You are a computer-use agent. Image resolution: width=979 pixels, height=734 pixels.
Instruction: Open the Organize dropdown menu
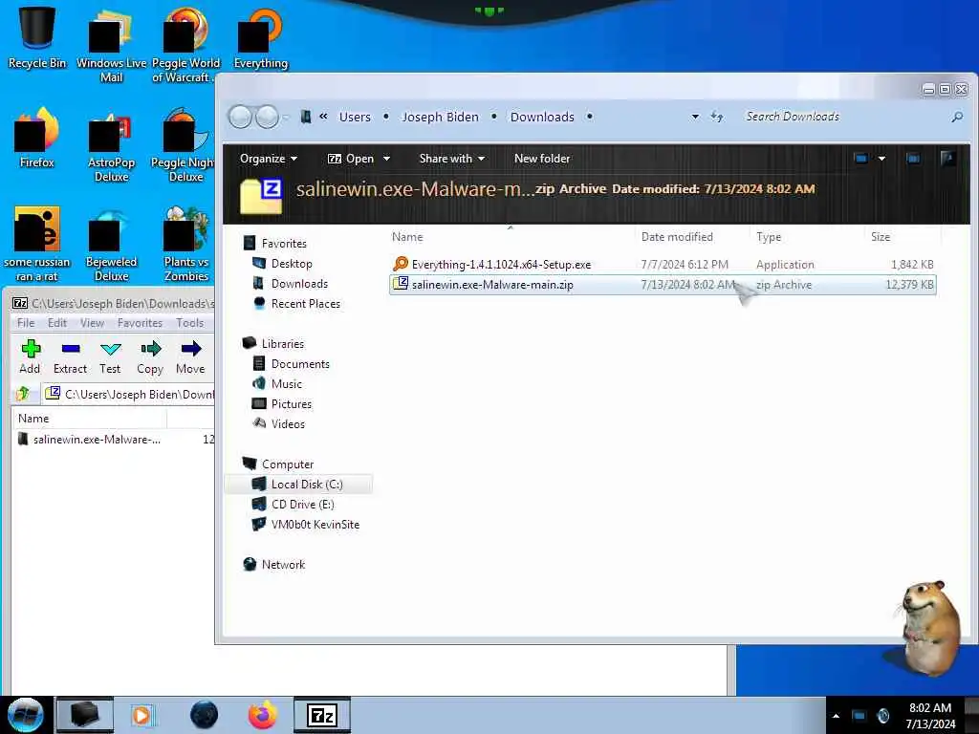click(x=269, y=159)
